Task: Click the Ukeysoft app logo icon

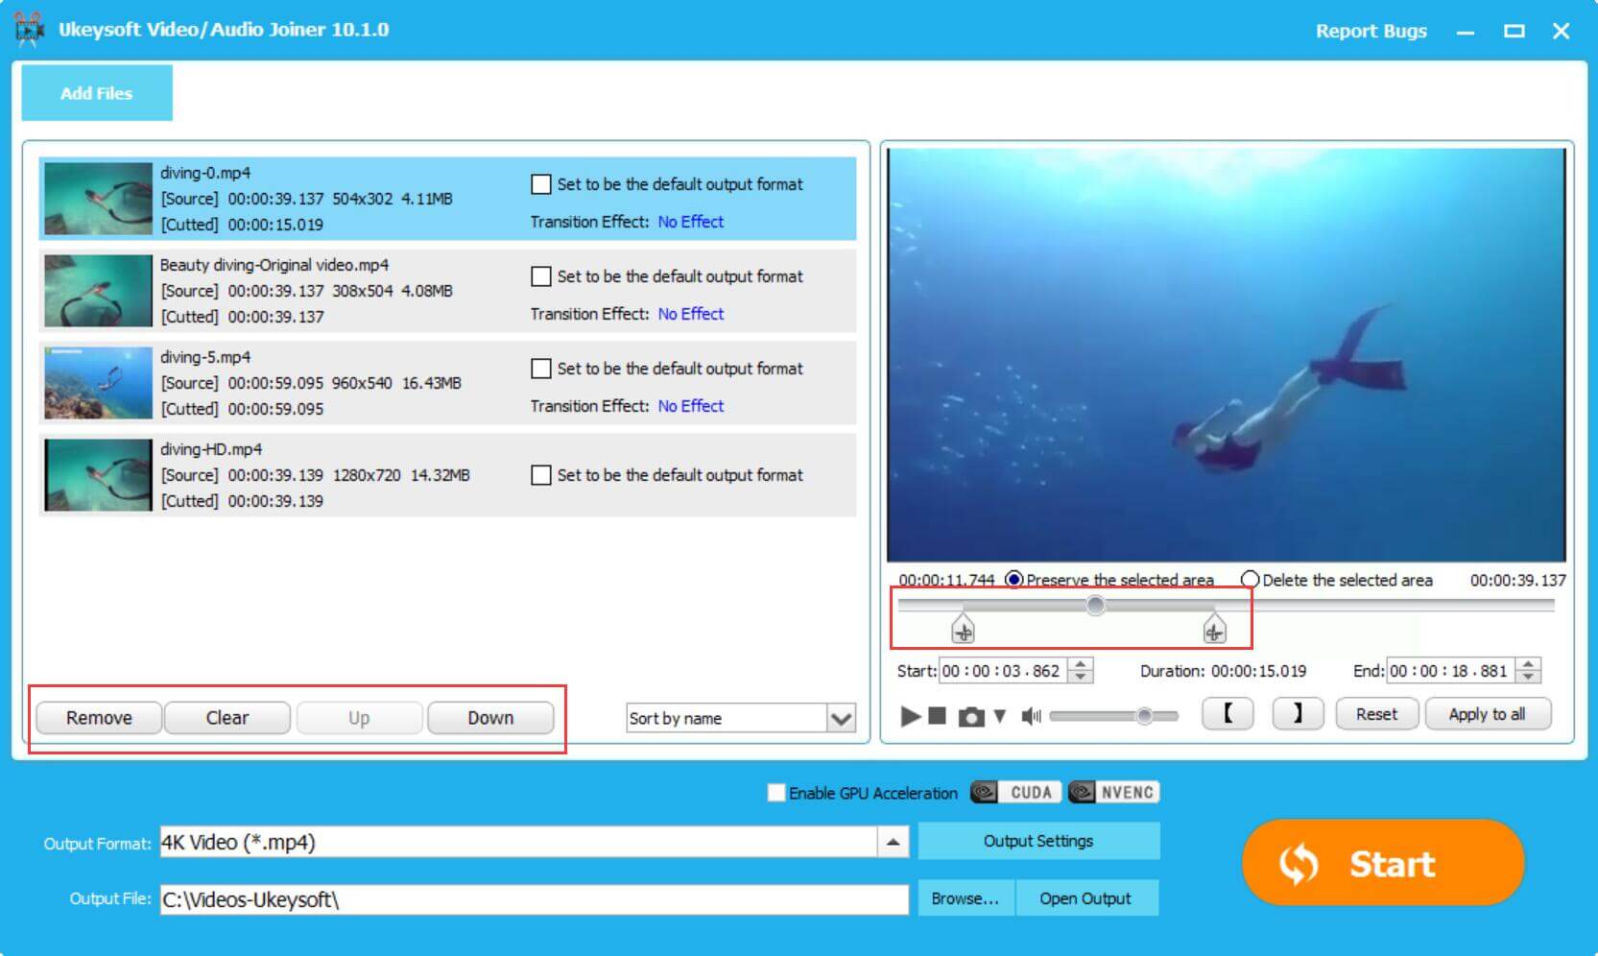Action: point(30,30)
